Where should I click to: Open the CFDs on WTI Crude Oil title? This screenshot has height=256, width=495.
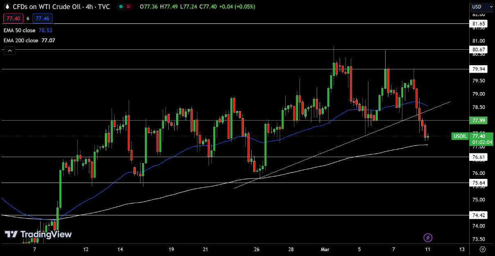[62, 7]
